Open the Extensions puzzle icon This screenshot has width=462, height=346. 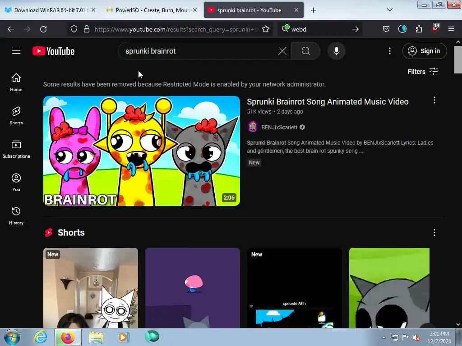tap(419, 29)
